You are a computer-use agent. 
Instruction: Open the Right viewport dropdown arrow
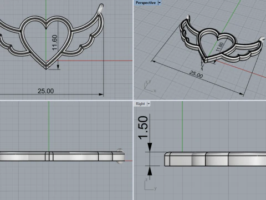pyautogui.click(x=149, y=104)
